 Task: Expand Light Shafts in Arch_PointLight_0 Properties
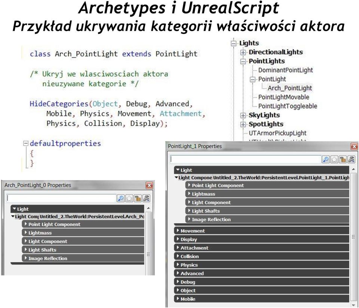click(26, 250)
